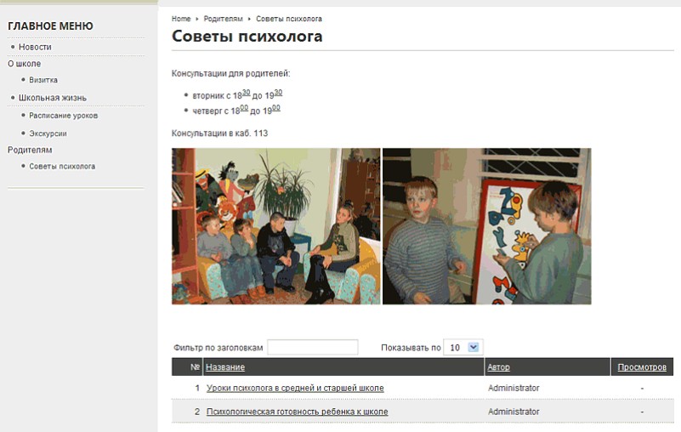Go to Экскурсии menu entry
681x432 pixels.
tap(48, 134)
